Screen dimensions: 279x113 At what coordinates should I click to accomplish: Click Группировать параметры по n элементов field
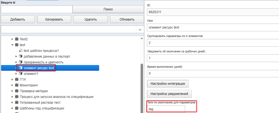click(213, 43)
